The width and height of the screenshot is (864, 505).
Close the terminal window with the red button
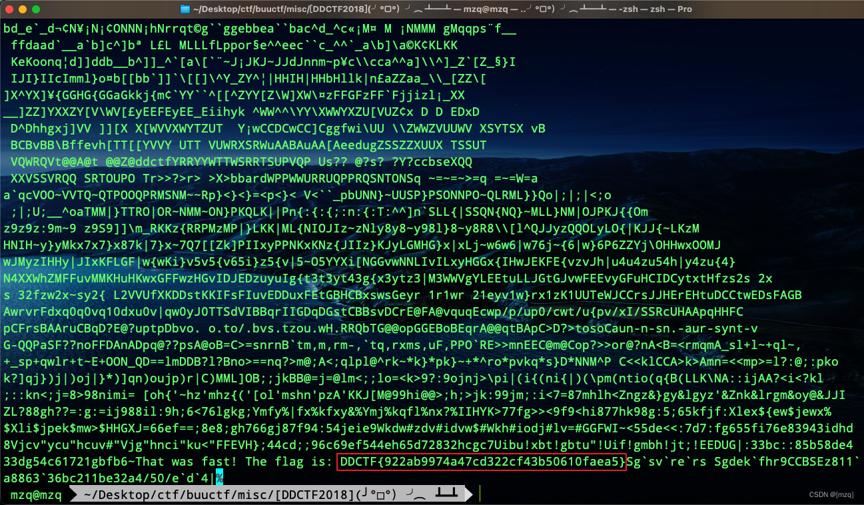coord(9,9)
